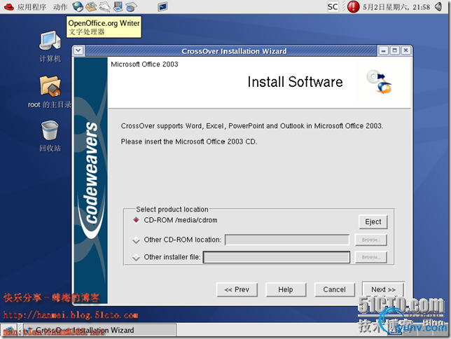The height and width of the screenshot is (339, 451).
Task: Focus the Other installer file field
Action: (277, 257)
